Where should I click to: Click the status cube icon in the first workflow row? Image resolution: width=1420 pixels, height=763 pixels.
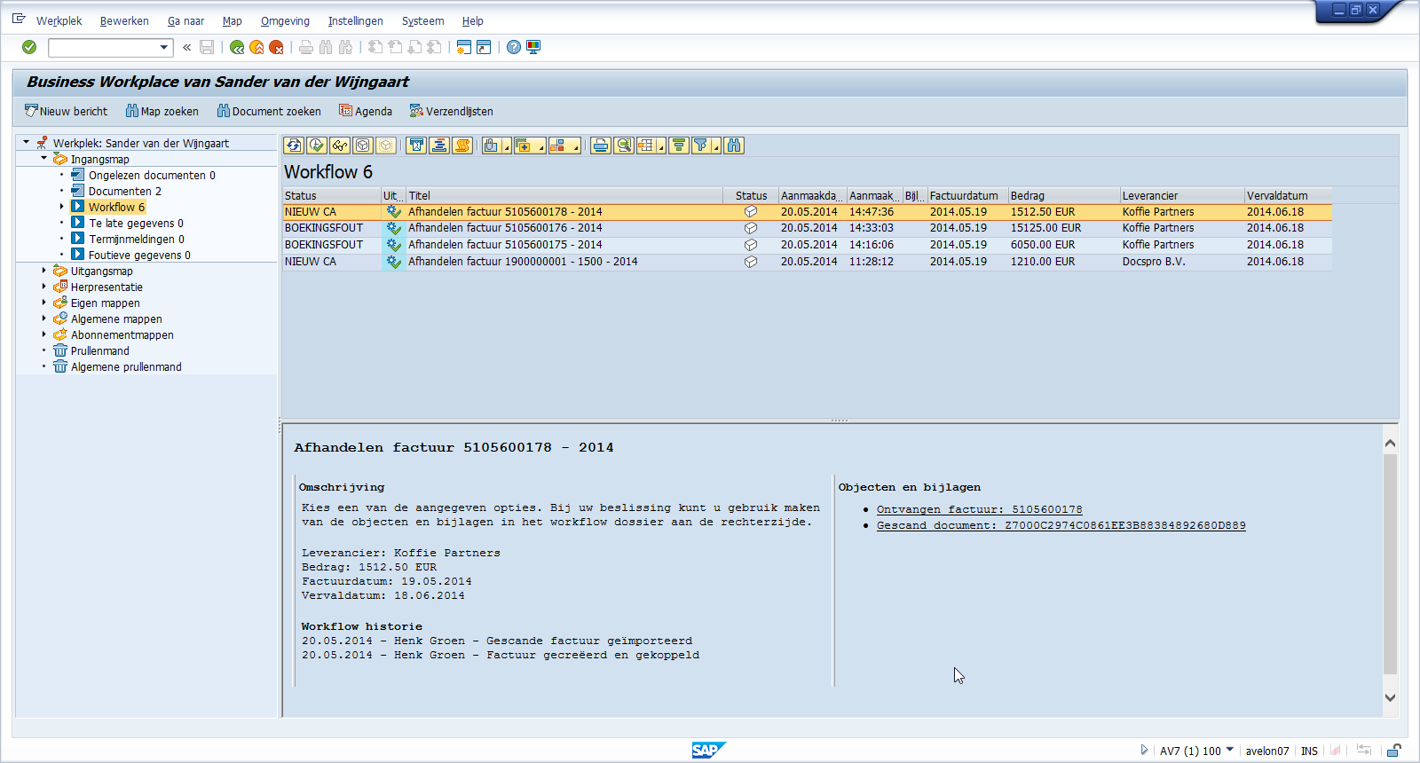click(751, 212)
